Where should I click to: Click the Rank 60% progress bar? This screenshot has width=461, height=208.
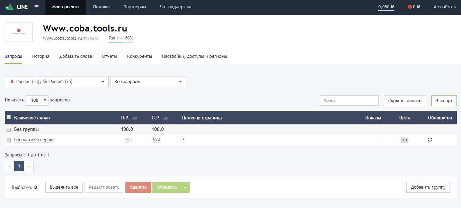pyautogui.click(x=121, y=42)
